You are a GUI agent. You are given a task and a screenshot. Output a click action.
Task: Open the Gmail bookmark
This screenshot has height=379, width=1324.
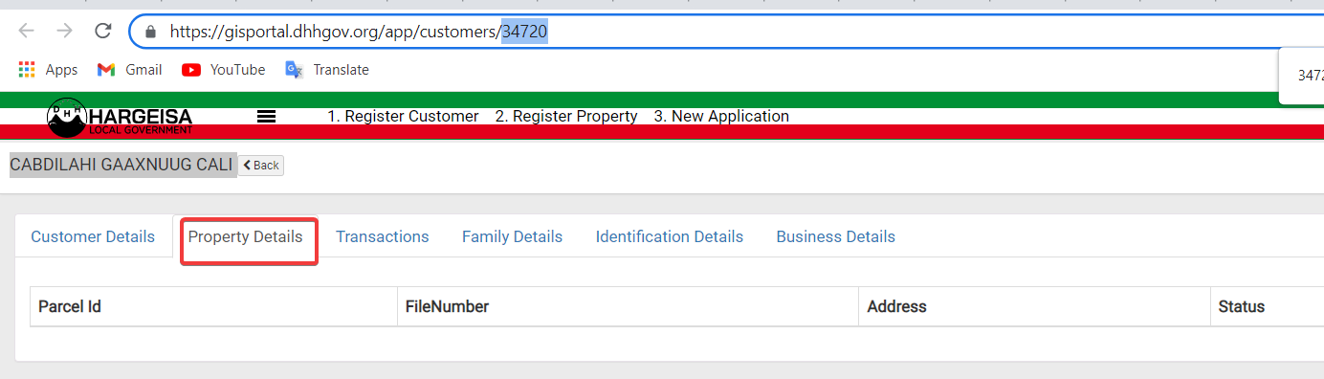(130, 70)
